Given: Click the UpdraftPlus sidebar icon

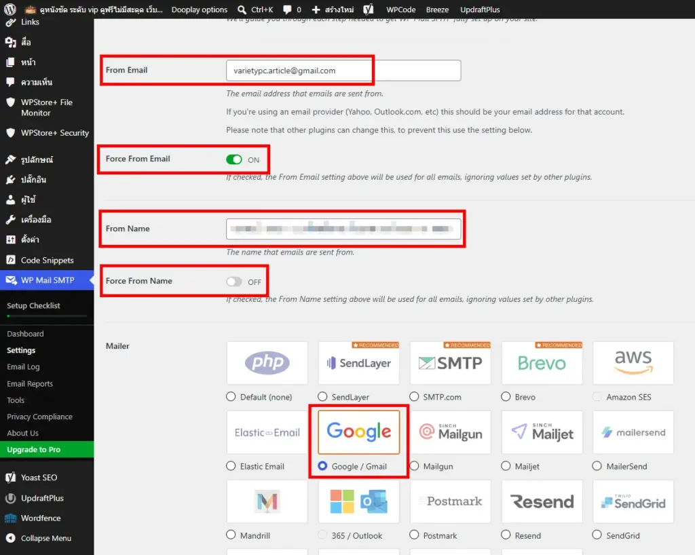Looking at the screenshot, I should pos(11,498).
